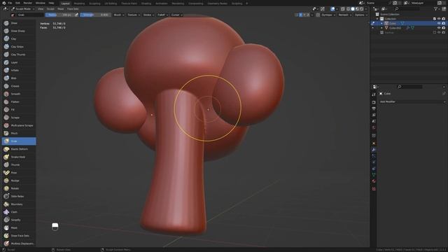
Task: Select the Cloth brush
Action: coord(19,212)
